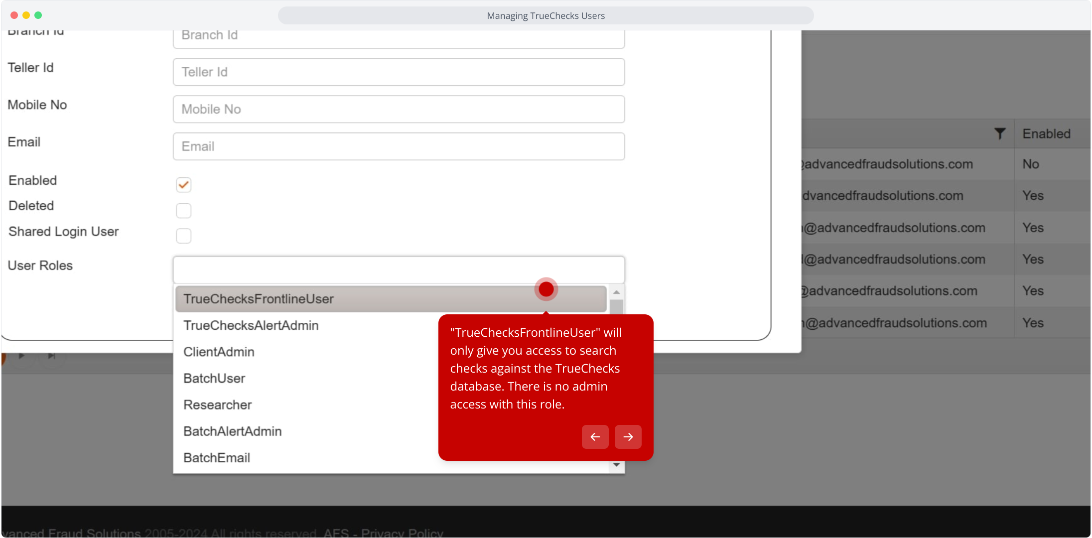1092x538 pixels.
Task: Maximize window using green button
Action: click(38, 15)
